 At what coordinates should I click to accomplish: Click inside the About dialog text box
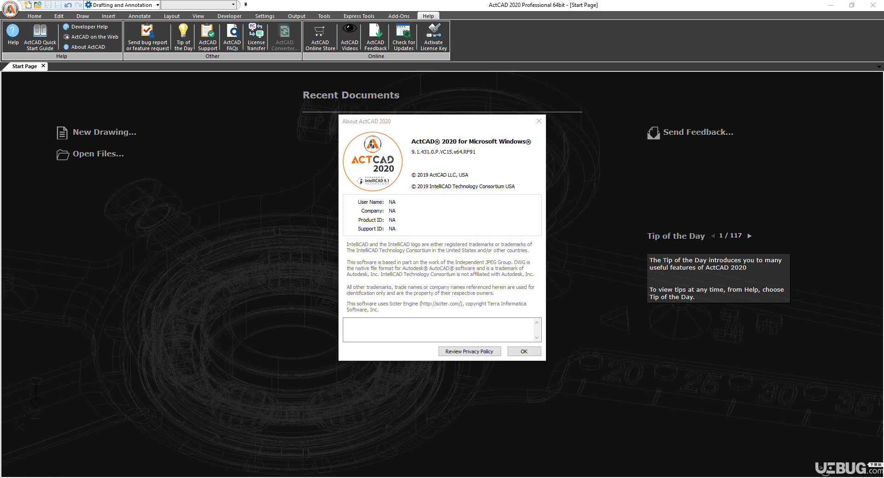pos(438,329)
